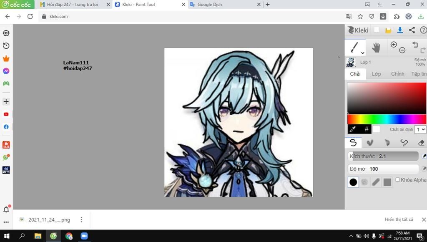The image size is (427, 242).
Task: Toggle pressure sensitivity for Kích thước
Action: coord(424,156)
